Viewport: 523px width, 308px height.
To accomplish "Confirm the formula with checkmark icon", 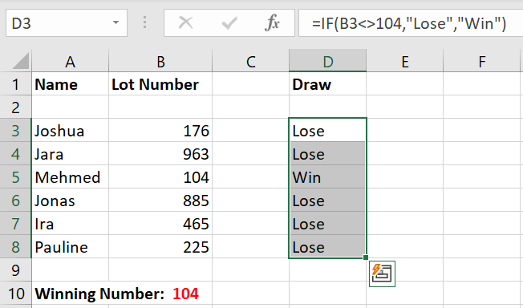I will tap(229, 23).
